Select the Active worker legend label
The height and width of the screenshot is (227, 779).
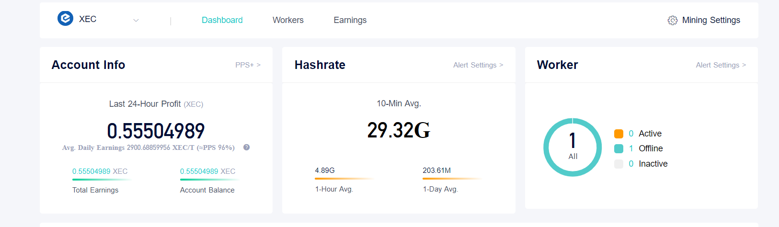(650, 134)
